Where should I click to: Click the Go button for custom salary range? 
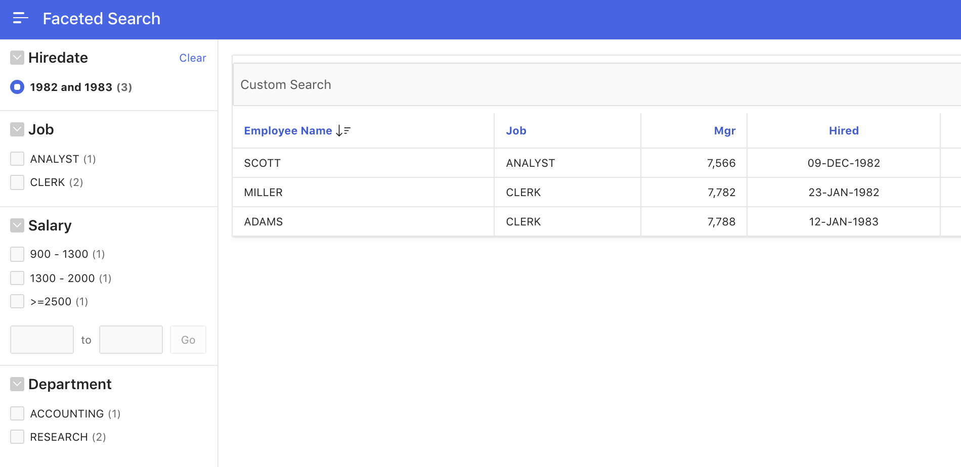click(188, 339)
